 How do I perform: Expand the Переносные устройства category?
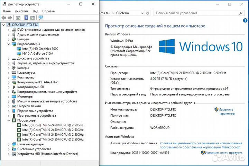tap(9, 111)
